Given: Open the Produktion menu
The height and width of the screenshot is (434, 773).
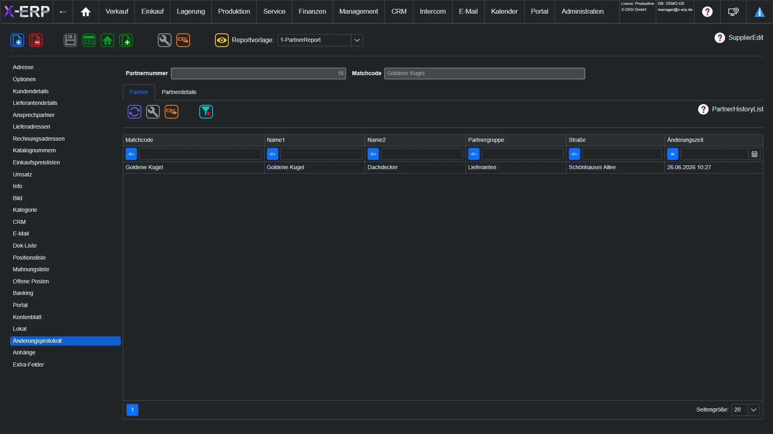Looking at the screenshot, I should [234, 12].
